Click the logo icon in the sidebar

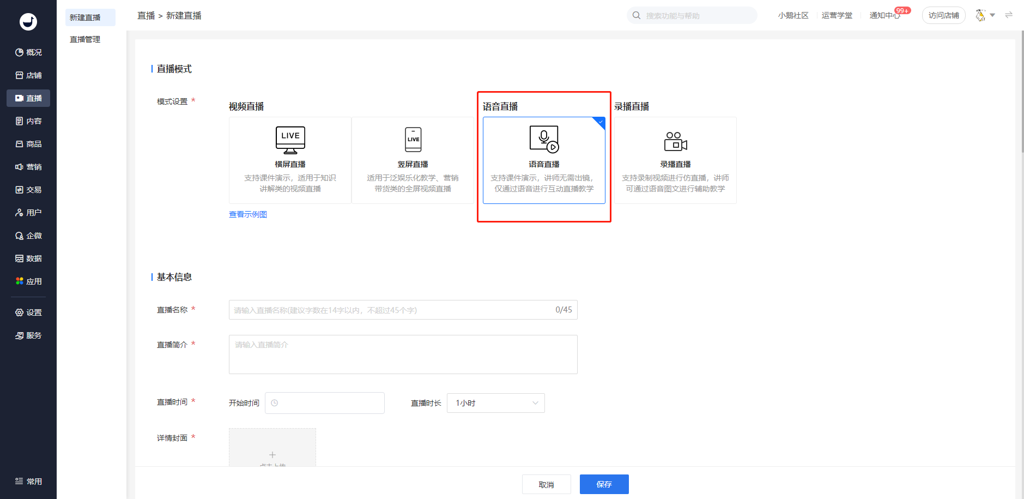[28, 22]
